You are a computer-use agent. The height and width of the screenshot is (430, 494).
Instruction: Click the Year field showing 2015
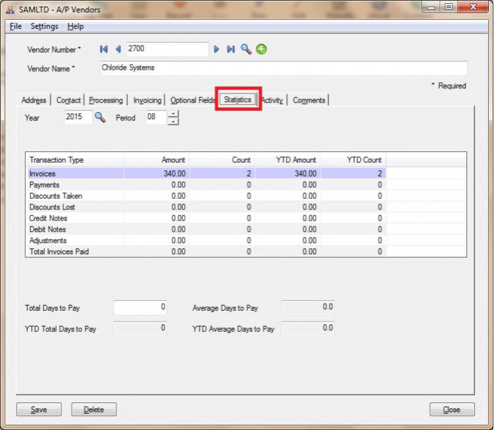(78, 117)
